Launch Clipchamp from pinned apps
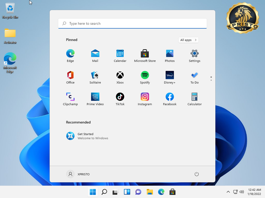Screen dimensions: 265x198 coord(70,99)
